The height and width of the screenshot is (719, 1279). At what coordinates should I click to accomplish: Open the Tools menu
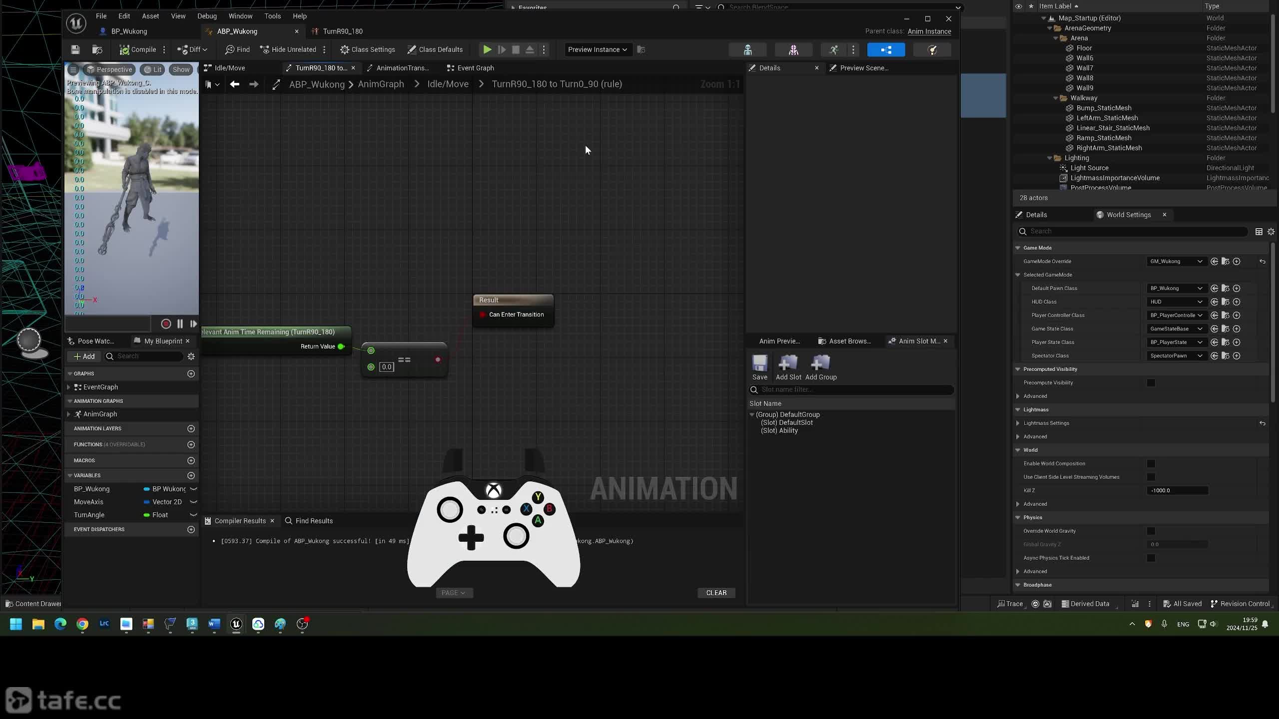(x=272, y=16)
